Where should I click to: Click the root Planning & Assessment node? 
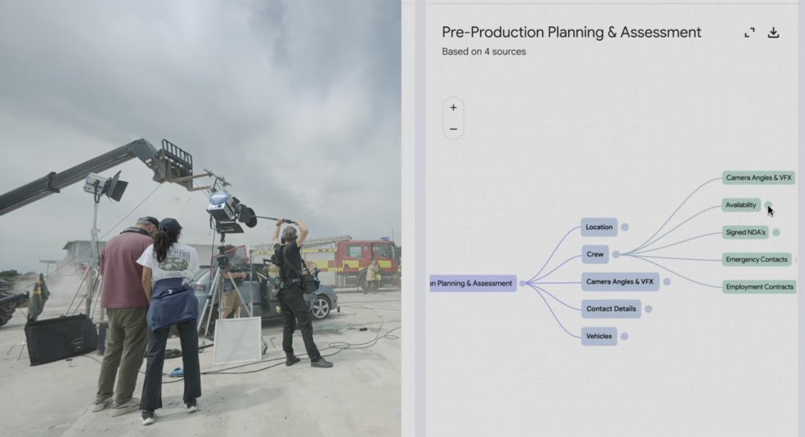pos(473,283)
